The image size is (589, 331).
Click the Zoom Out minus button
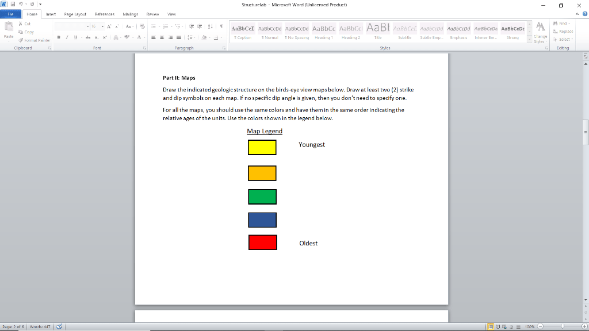[541, 327]
